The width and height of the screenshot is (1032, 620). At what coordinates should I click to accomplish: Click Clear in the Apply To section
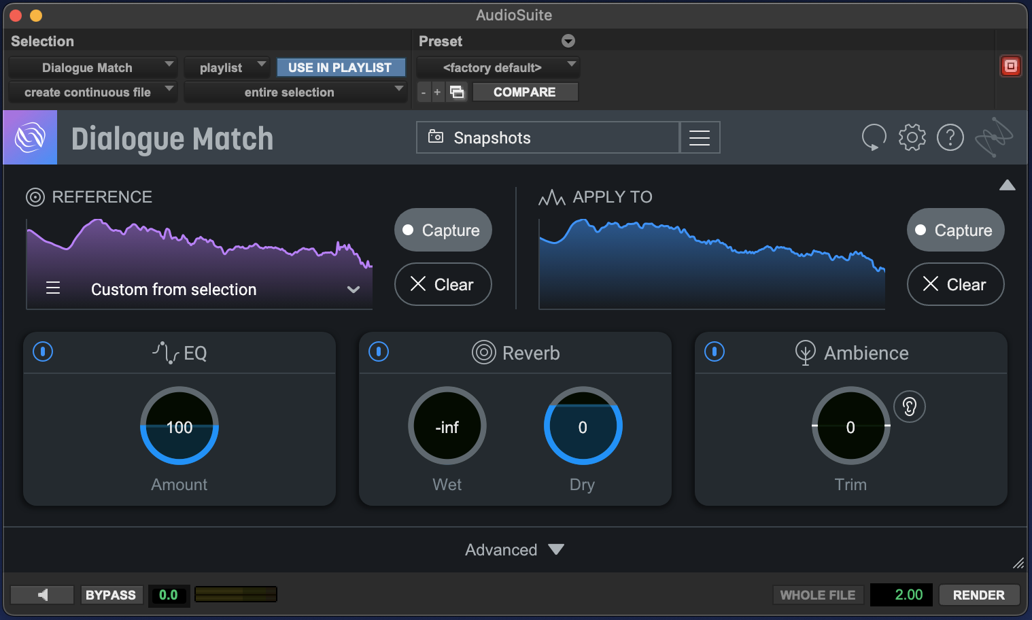[x=955, y=284]
